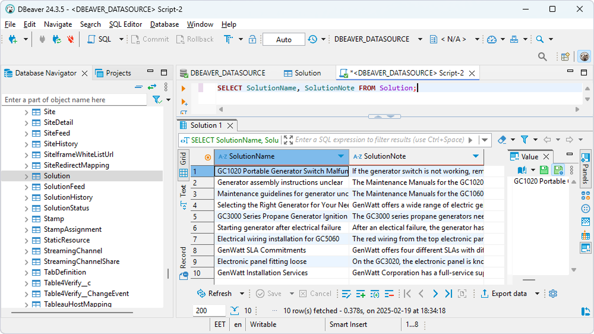Open the Export data dropdown arrow

point(537,294)
